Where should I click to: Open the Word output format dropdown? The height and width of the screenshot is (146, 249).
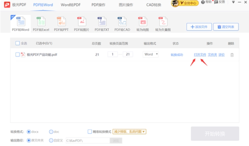151,54
